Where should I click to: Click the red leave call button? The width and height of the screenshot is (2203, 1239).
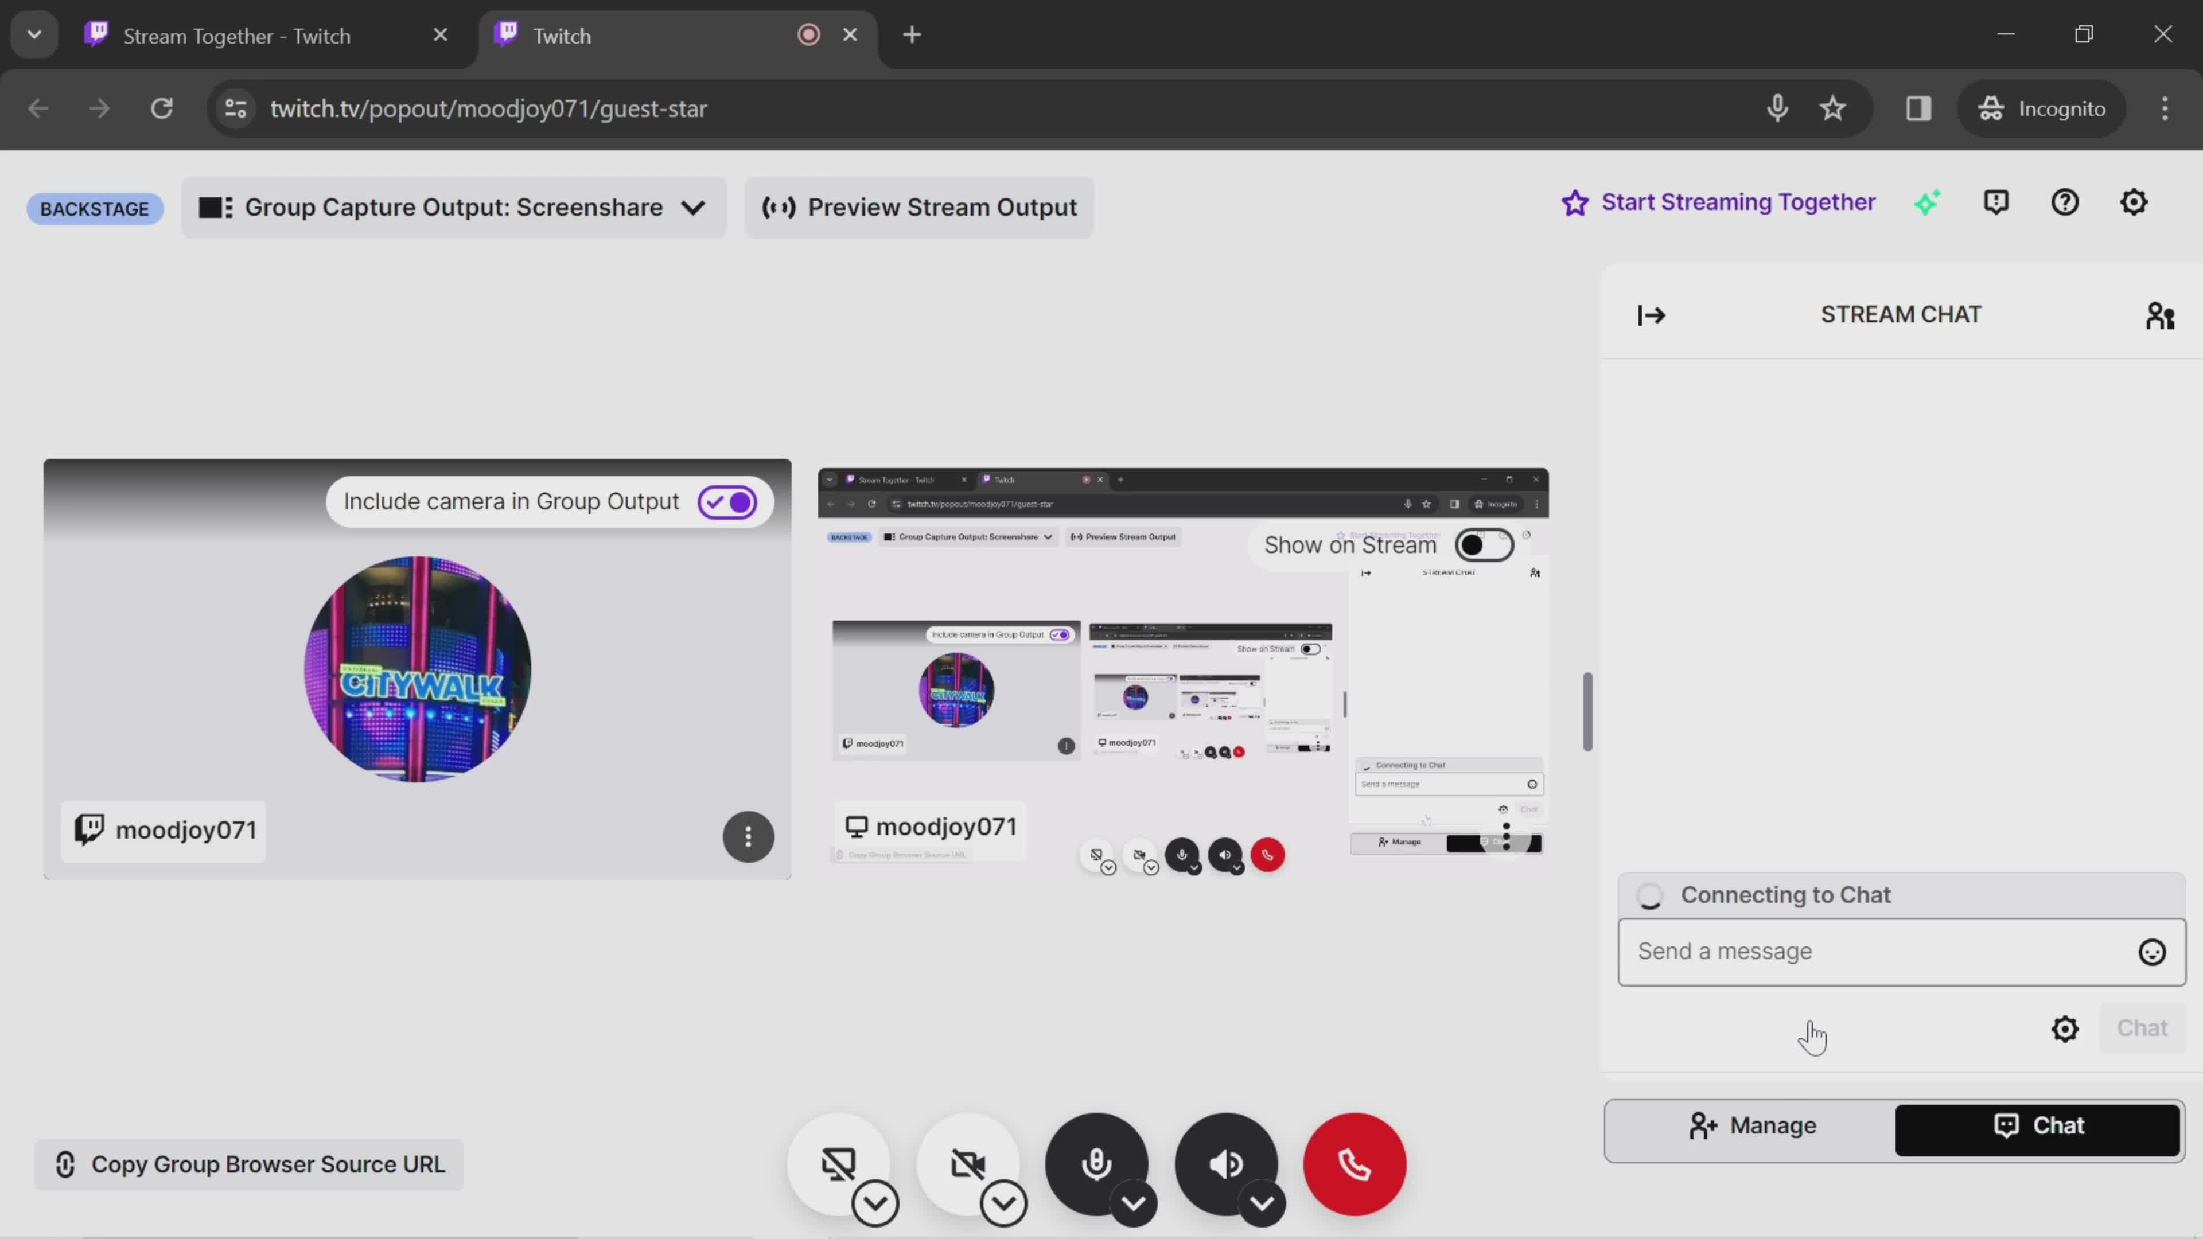[1355, 1164]
